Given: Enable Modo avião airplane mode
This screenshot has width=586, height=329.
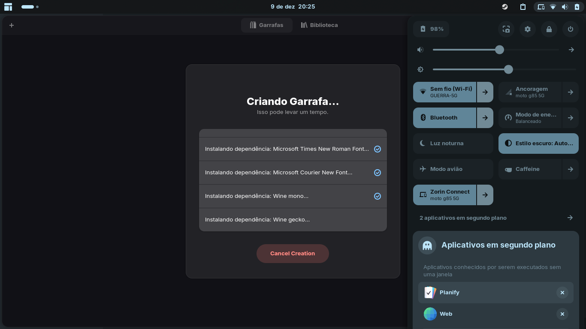Looking at the screenshot, I should 453,169.
